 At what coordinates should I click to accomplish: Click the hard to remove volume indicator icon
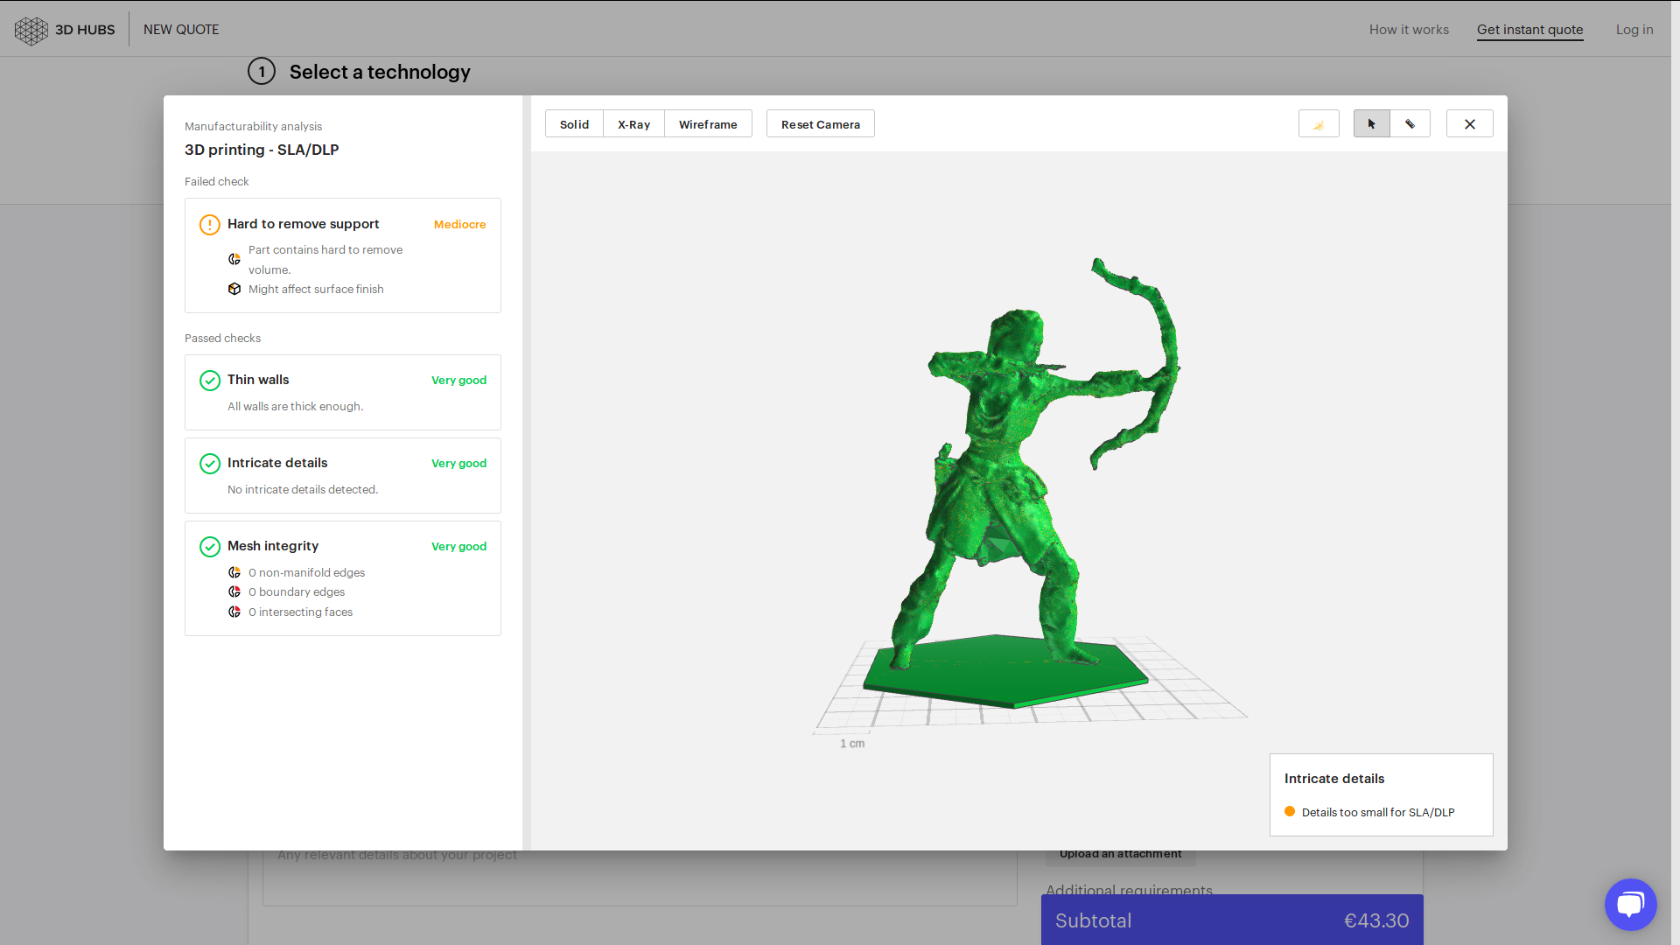pos(234,259)
